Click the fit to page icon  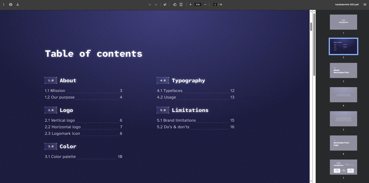click(x=181, y=5)
